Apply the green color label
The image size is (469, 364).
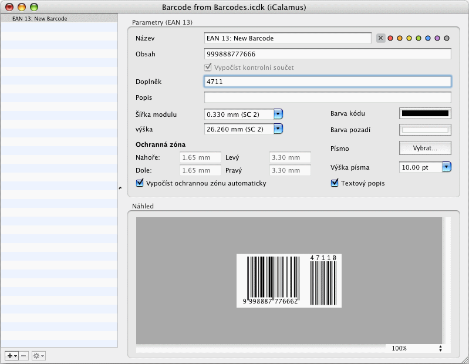pos(419,38)
